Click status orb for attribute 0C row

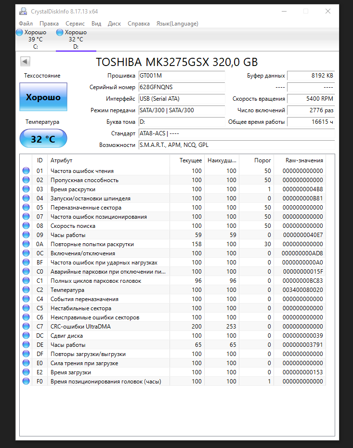(26, 253)
